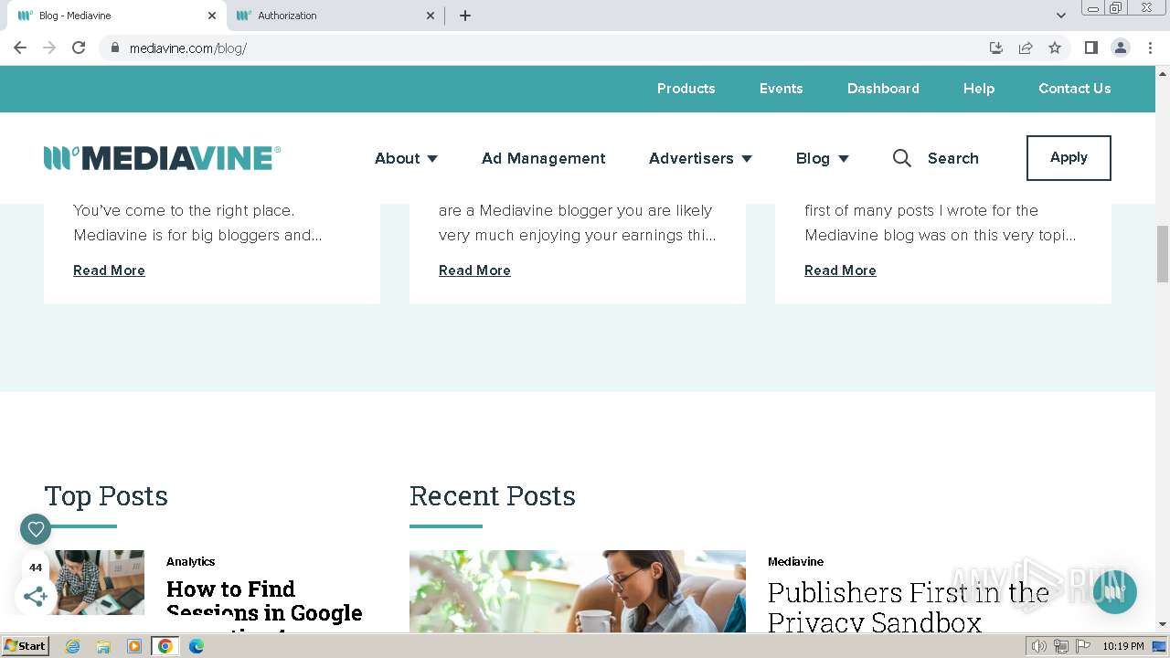Viewport: 1170px width, 658px height.
Task: Click the 44 share count badge
Action: [x=36, y=567]
